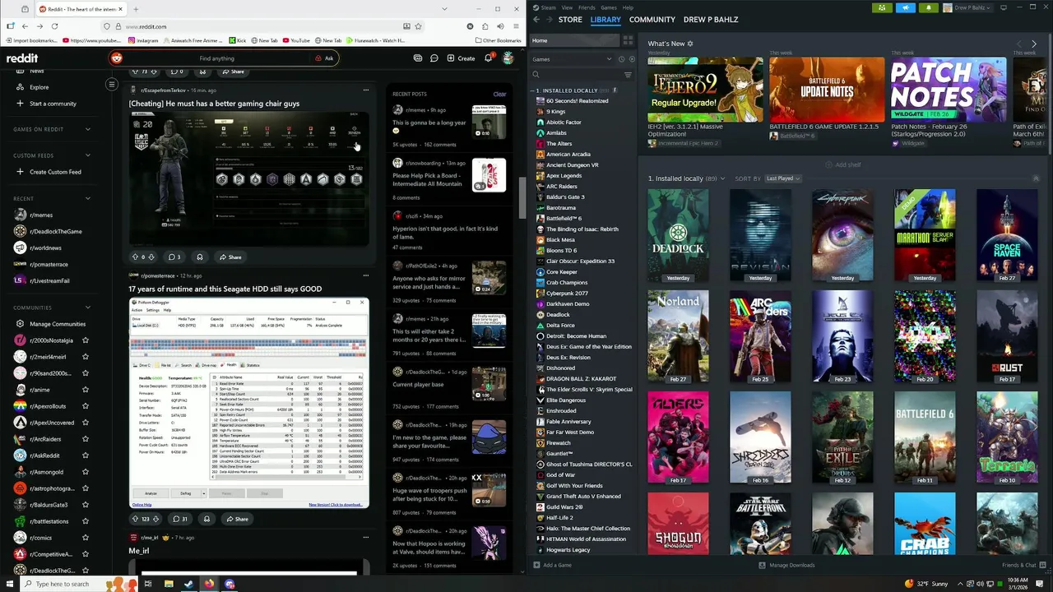Open Other Bookmarks folder
The image size is (1053, 592).
tap(499, 40)
